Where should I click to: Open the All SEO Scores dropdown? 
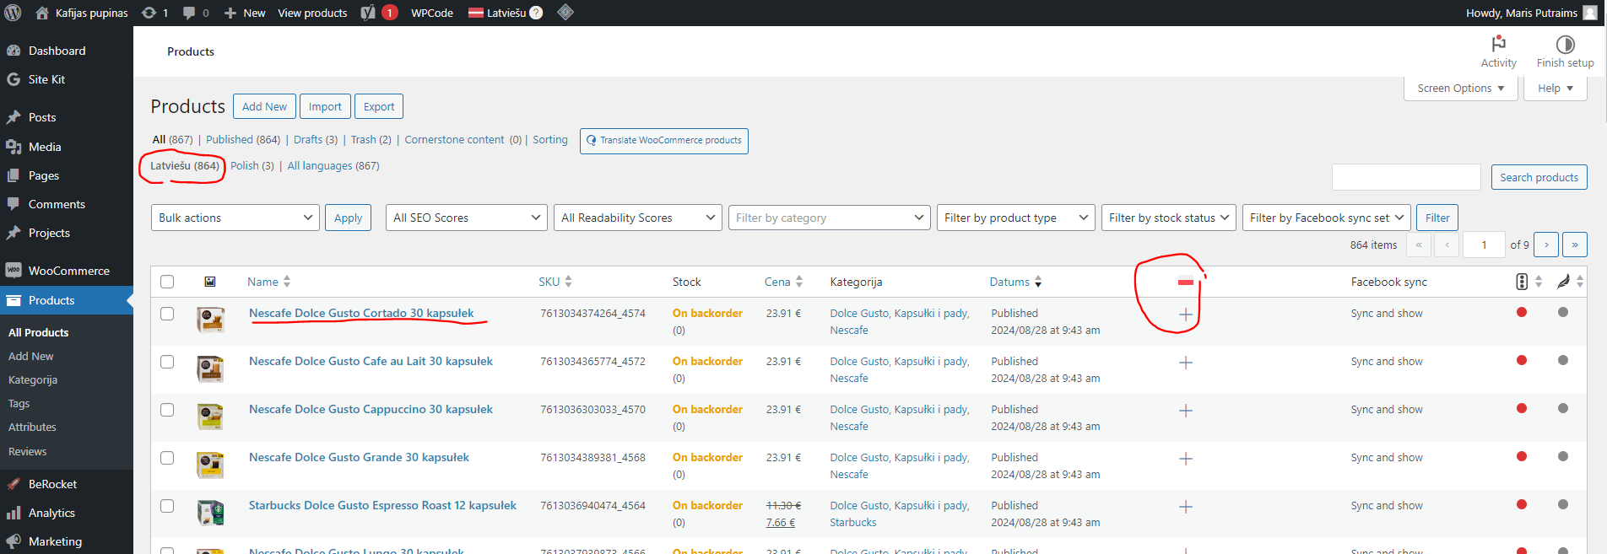click(x=466, y=218)
